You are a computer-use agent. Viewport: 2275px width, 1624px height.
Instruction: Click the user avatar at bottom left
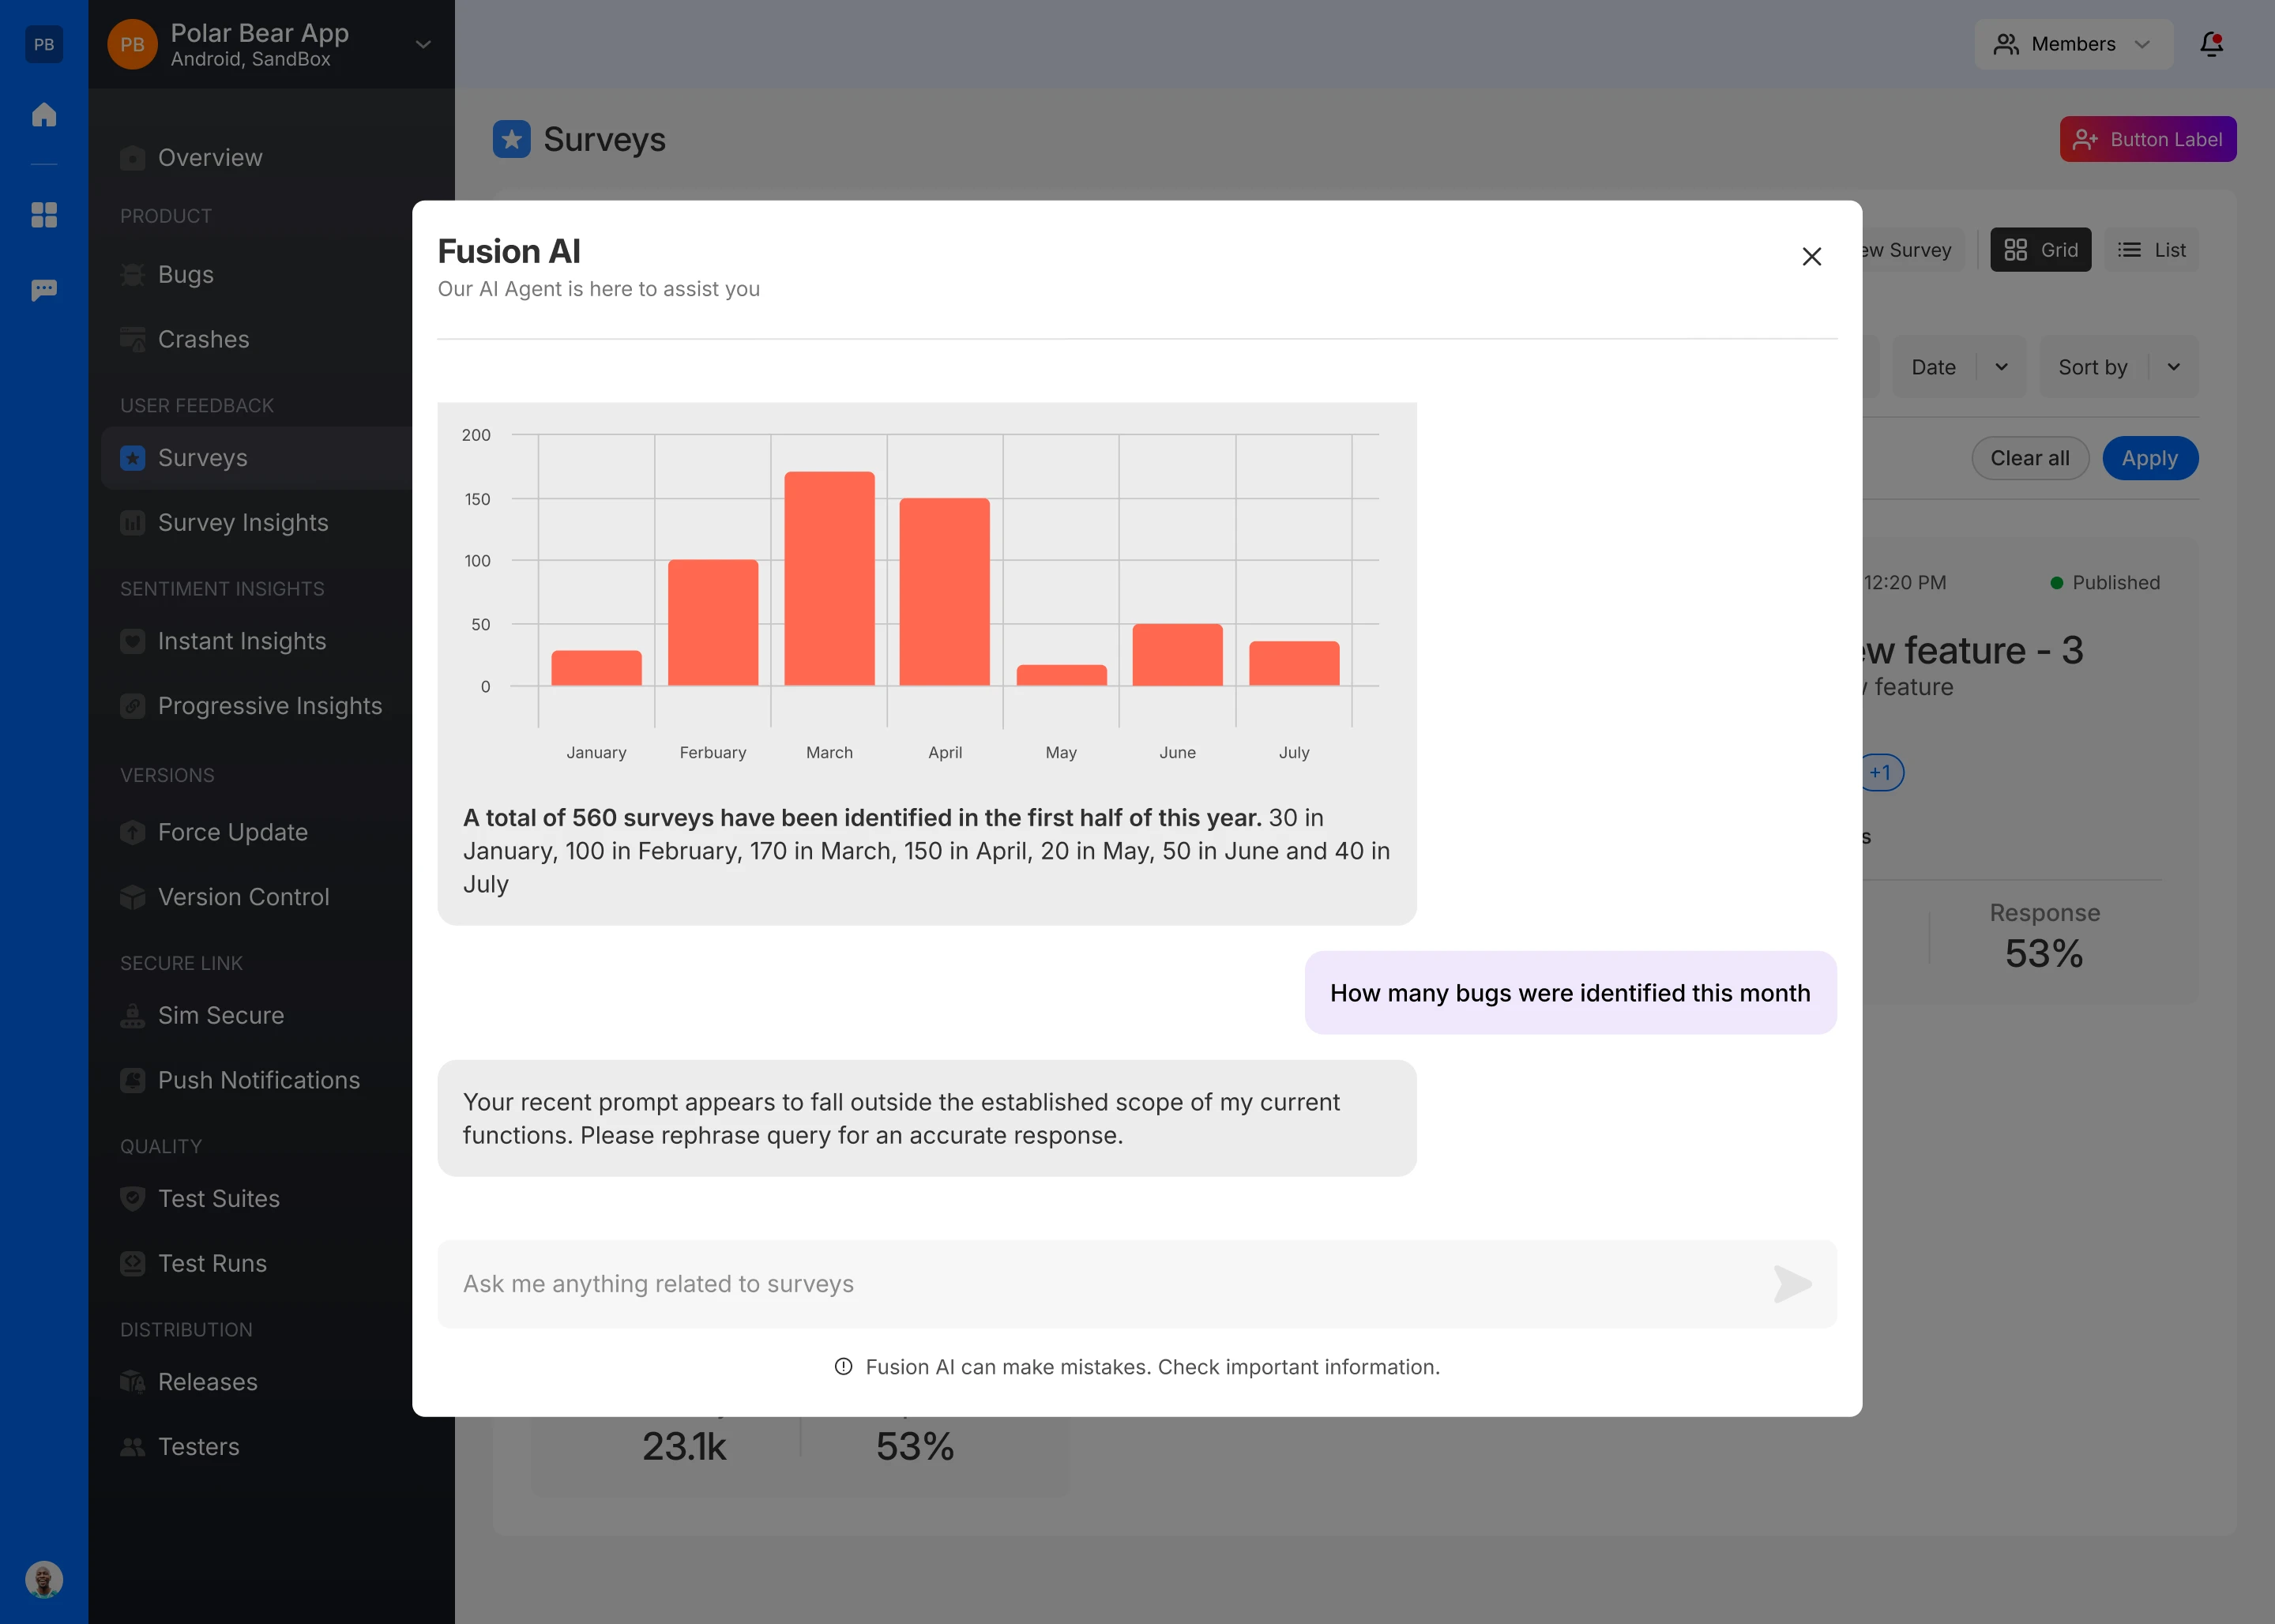tap(44, 1579)
